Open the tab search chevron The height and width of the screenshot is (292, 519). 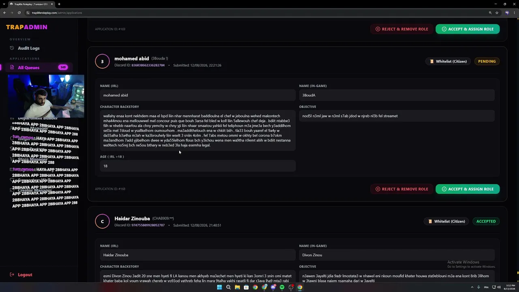(x=4, y=4)
